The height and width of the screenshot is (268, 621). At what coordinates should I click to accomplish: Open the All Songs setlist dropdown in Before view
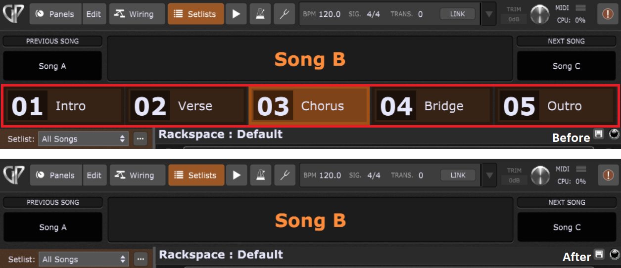(84, 139)
